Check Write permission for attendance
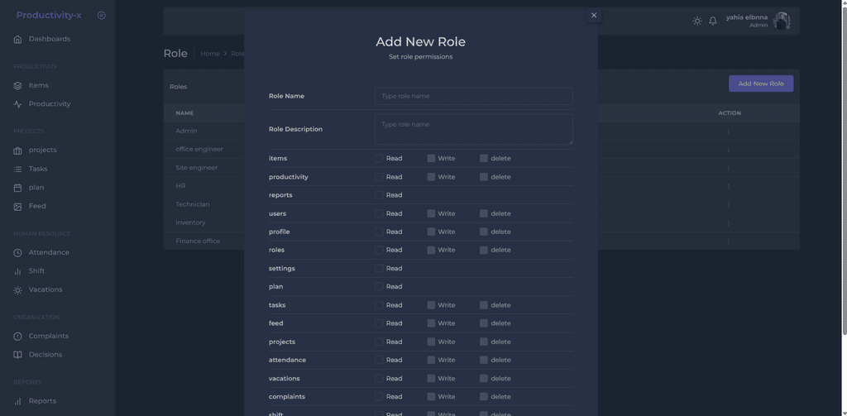Screen dimensions: 847x416 [x=431, y=360]
